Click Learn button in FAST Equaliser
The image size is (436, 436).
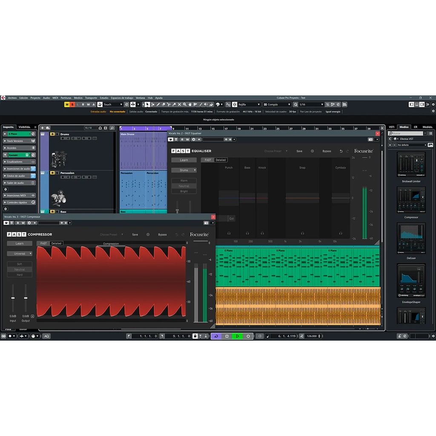tap(184, 160)
